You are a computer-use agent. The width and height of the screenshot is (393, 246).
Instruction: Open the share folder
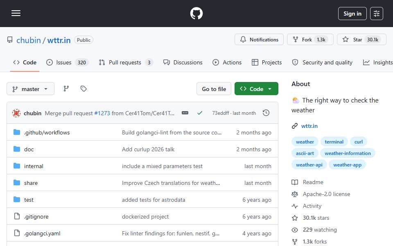point(31,183)
